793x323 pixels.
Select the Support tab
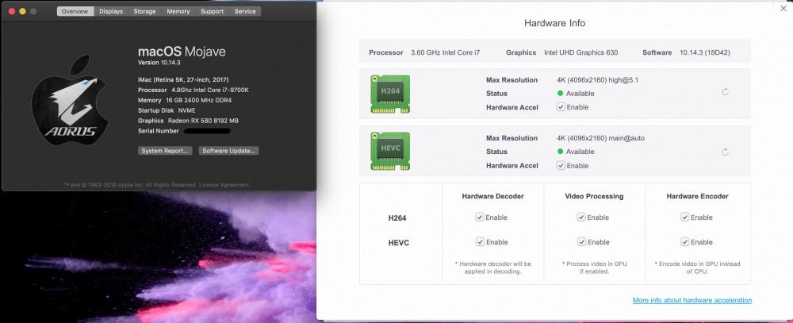pyautogui.click(x=212, y=11)
